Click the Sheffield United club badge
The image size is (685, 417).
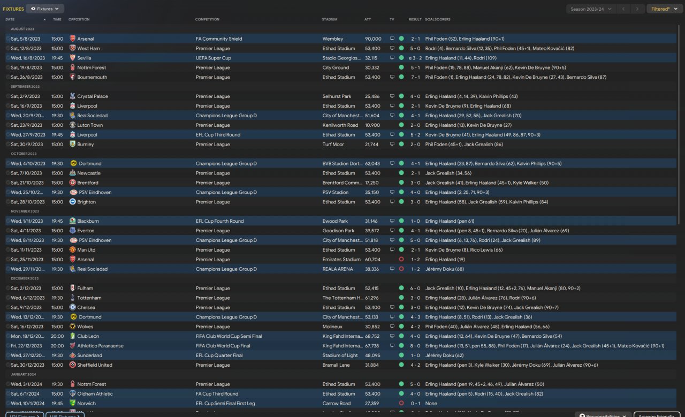point(73,365)
